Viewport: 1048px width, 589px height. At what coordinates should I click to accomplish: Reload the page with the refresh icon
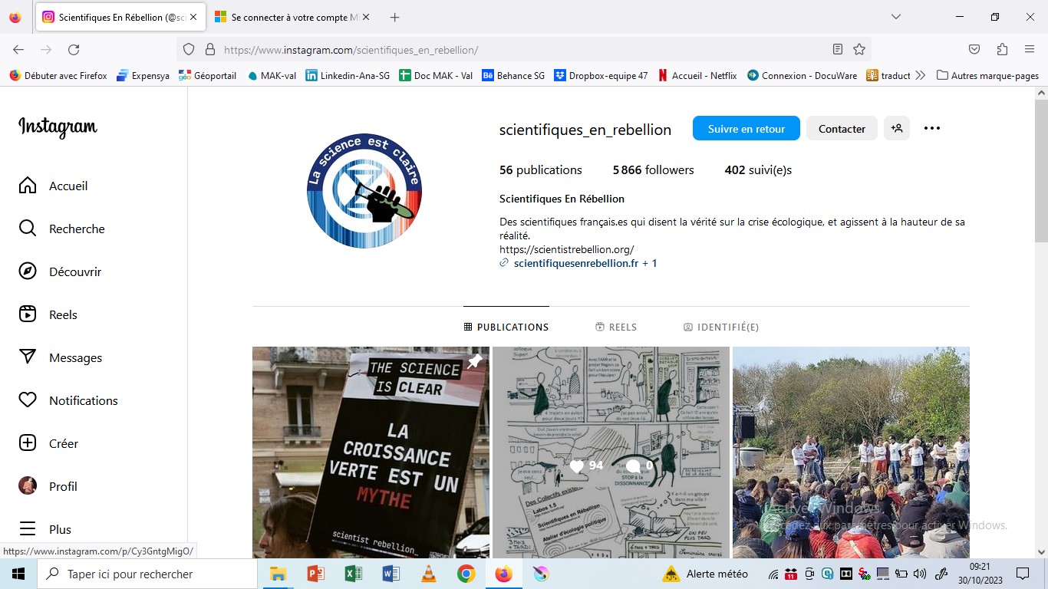pyautogui.click(x=74, y=48)
